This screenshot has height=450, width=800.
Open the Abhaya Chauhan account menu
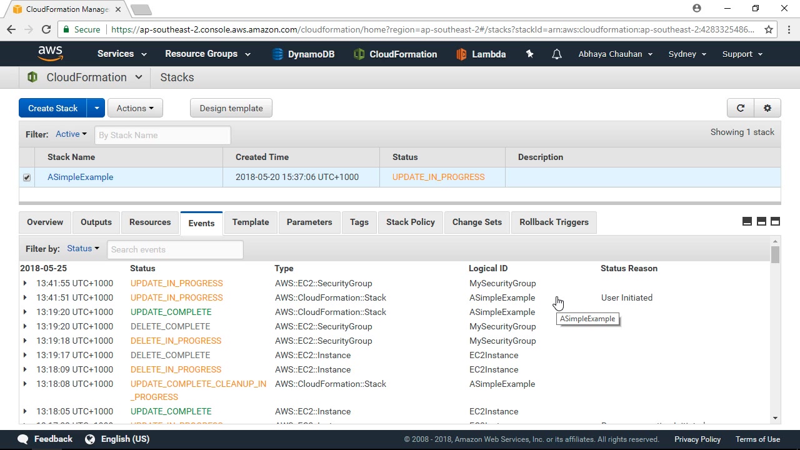[x=616, y=54]
